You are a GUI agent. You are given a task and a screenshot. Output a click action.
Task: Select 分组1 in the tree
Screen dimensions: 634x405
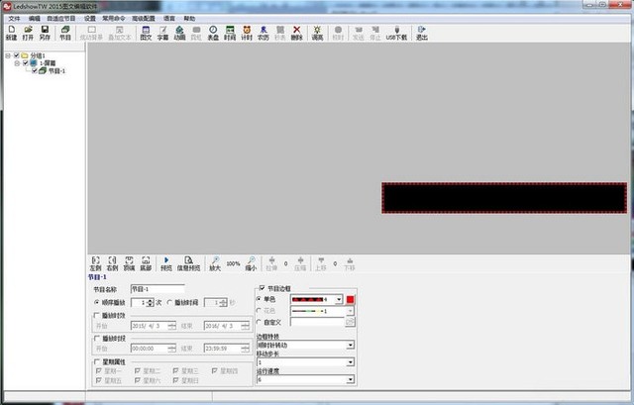tap(38, 55)
